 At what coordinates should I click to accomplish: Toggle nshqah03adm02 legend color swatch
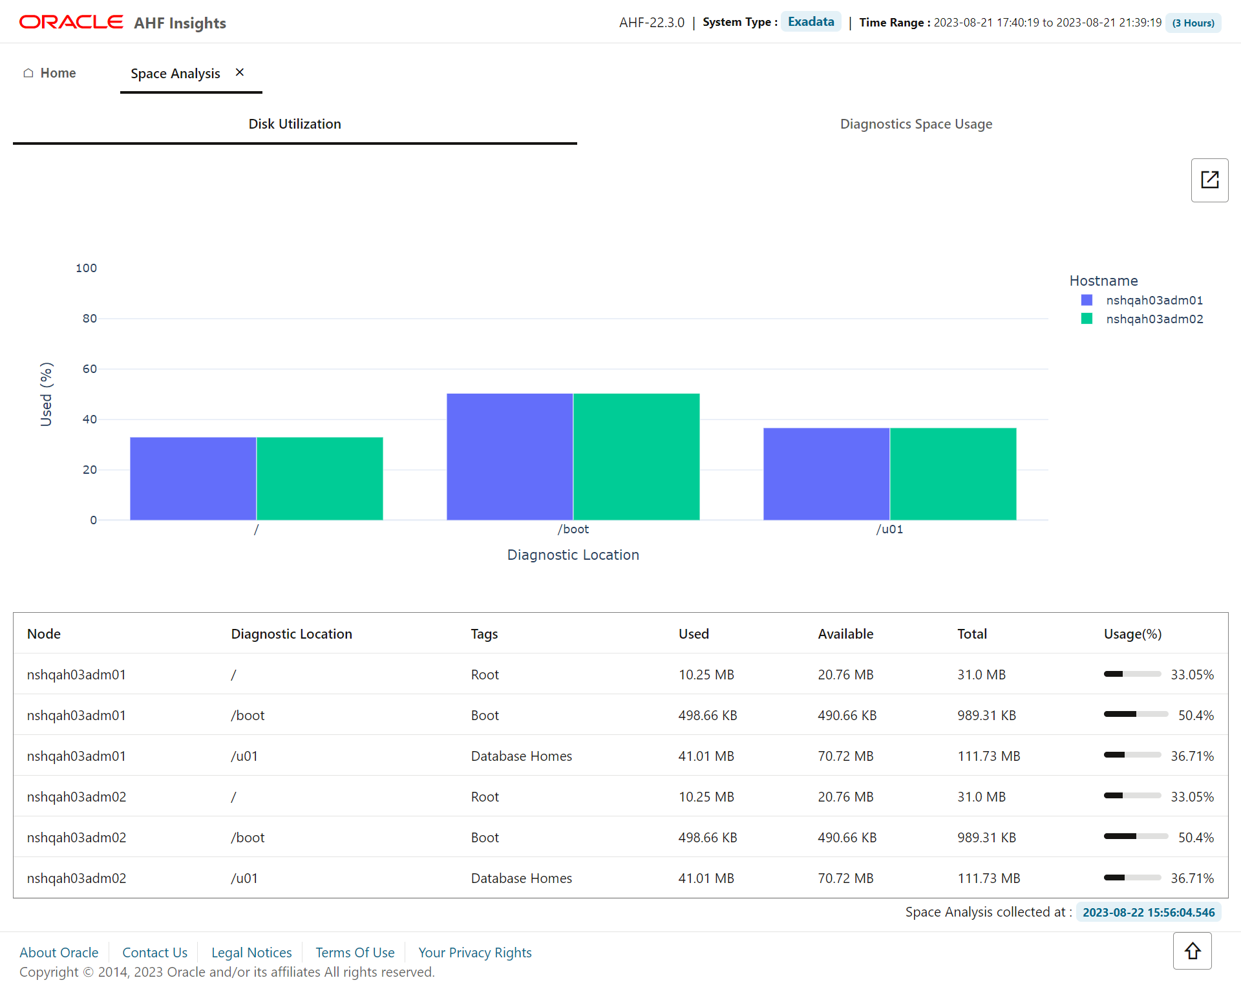[x=1087, y=319]
